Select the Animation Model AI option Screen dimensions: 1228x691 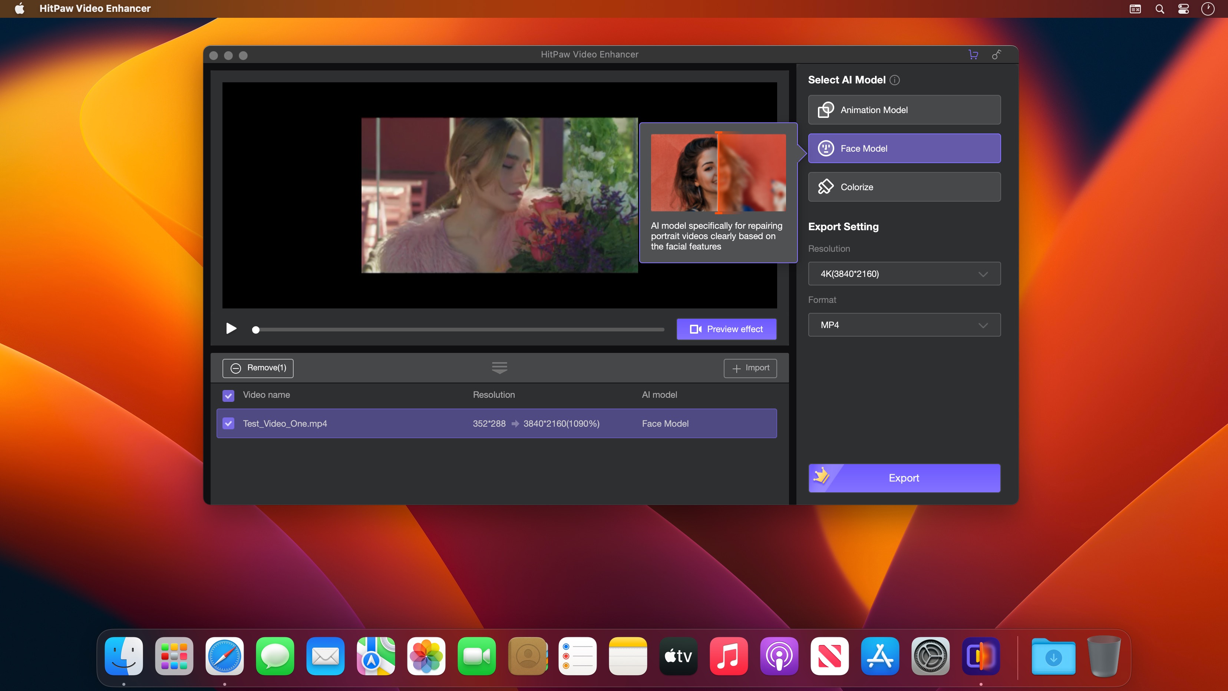click(x=904, y=110)
